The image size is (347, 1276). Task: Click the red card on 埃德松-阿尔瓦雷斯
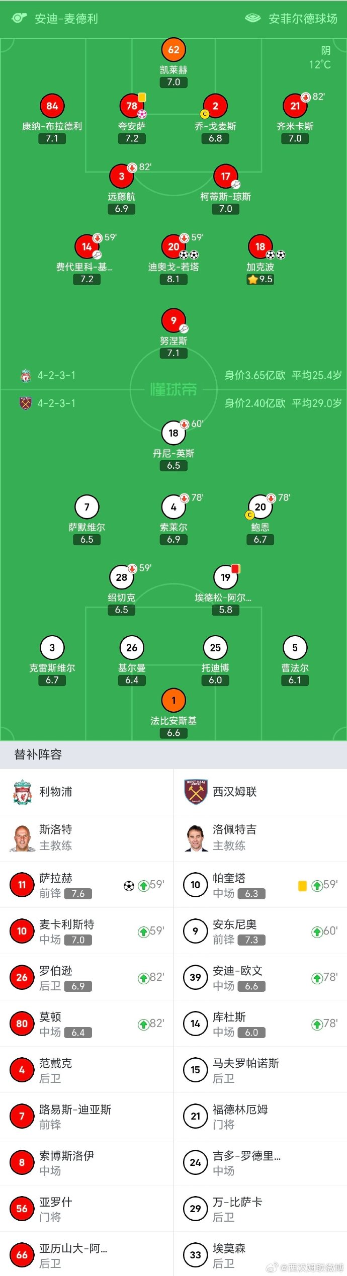(x=235, y=569)
